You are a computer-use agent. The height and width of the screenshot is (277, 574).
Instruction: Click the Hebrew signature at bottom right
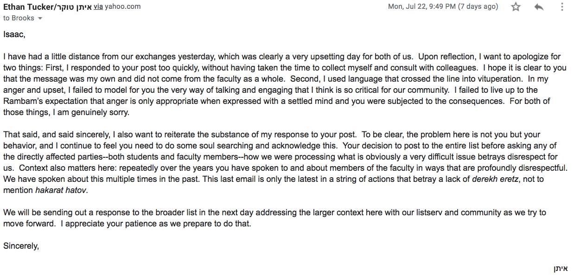pos(560,269)
